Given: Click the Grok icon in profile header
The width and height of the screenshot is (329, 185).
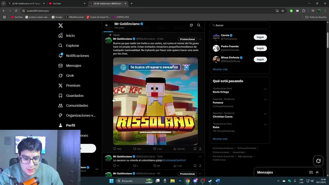Looking at the screenshot, I should (x=191, y=25).
